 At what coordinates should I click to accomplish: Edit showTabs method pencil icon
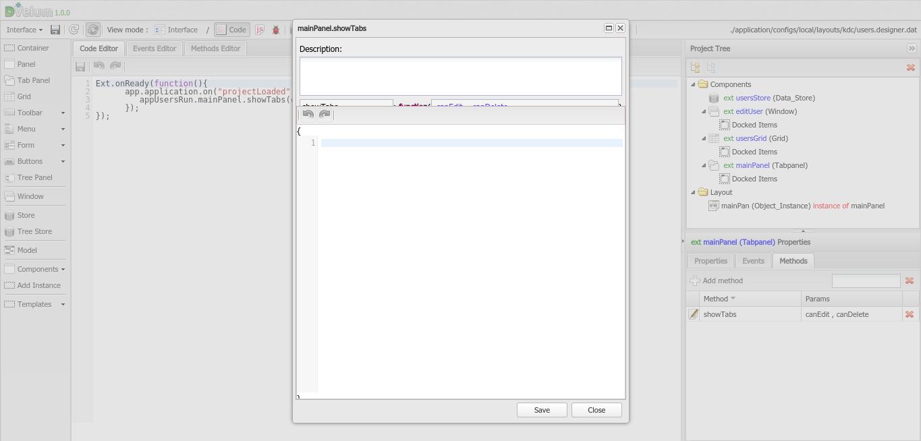point(693,314)
